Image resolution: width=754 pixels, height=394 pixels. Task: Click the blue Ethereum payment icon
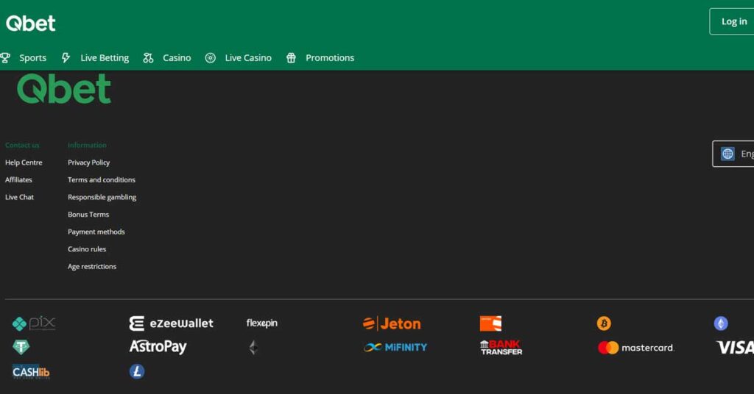pyautogui.click(x=721, y=323)
